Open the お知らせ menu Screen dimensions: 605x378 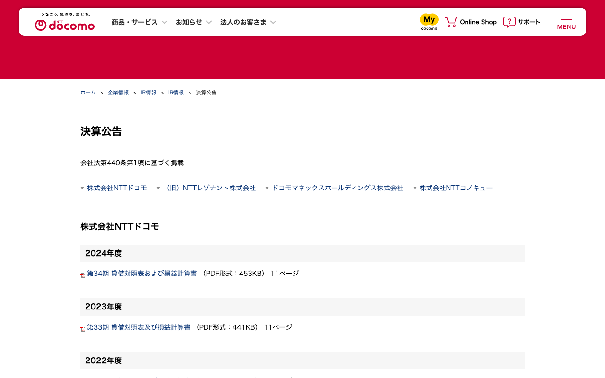[x=189, y=22]
